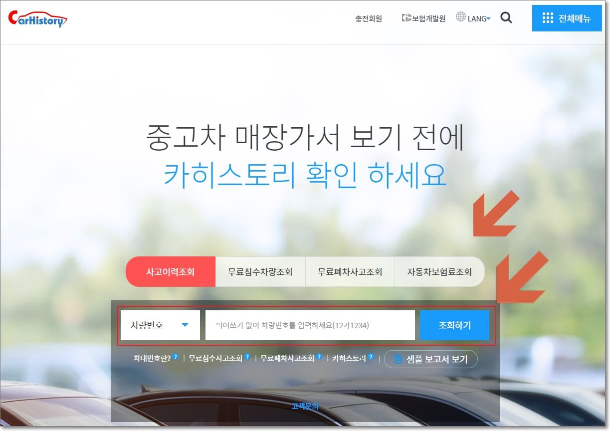
Task: Click the 무료침수사고조회 text link below search
Action: click(x=215, y=358)
